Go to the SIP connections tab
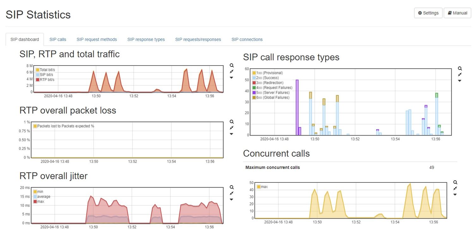Image resolution: width=474 pixels, height=236 pixels. [x=247, y=39]
